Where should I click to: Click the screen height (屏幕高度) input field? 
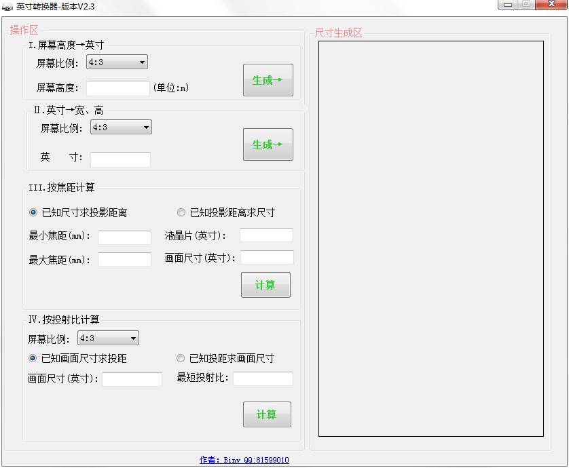point(118,88)
